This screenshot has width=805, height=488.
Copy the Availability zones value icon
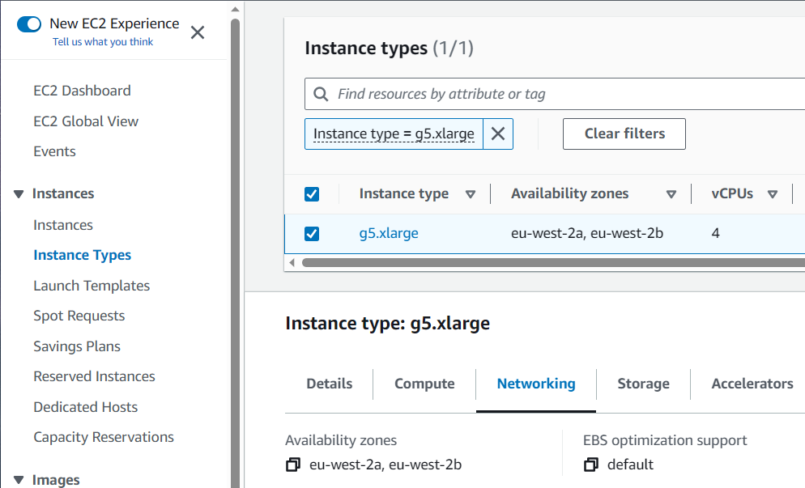coord(293,465)
